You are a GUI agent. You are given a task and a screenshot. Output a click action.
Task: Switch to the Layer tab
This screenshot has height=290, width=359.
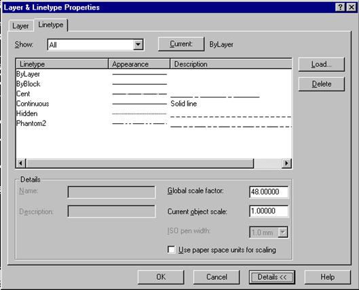click(x=20, y=26)
